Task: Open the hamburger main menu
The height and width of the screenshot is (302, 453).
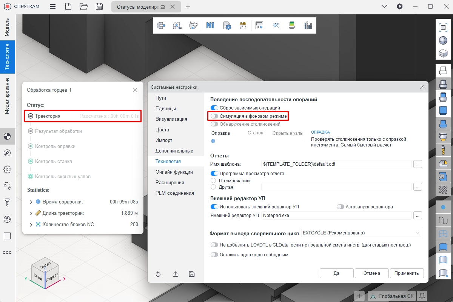Action: [53, 7]
